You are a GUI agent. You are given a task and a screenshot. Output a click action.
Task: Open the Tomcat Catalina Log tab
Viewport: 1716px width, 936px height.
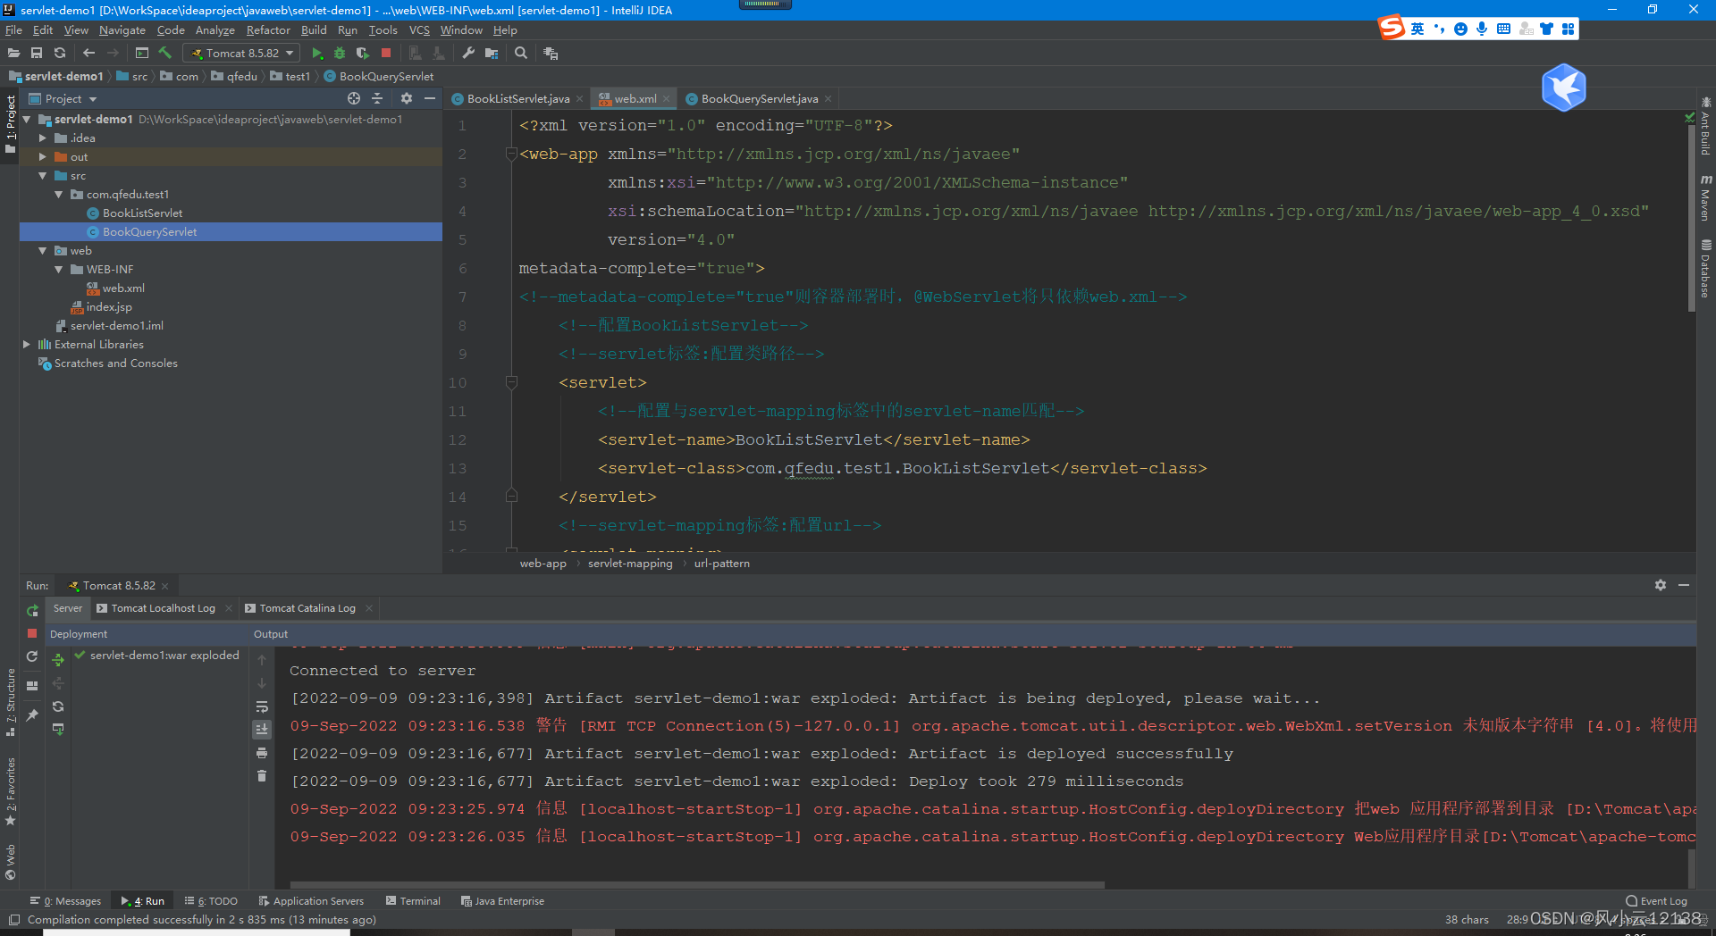pyautogui.click(x=307, y=608)
